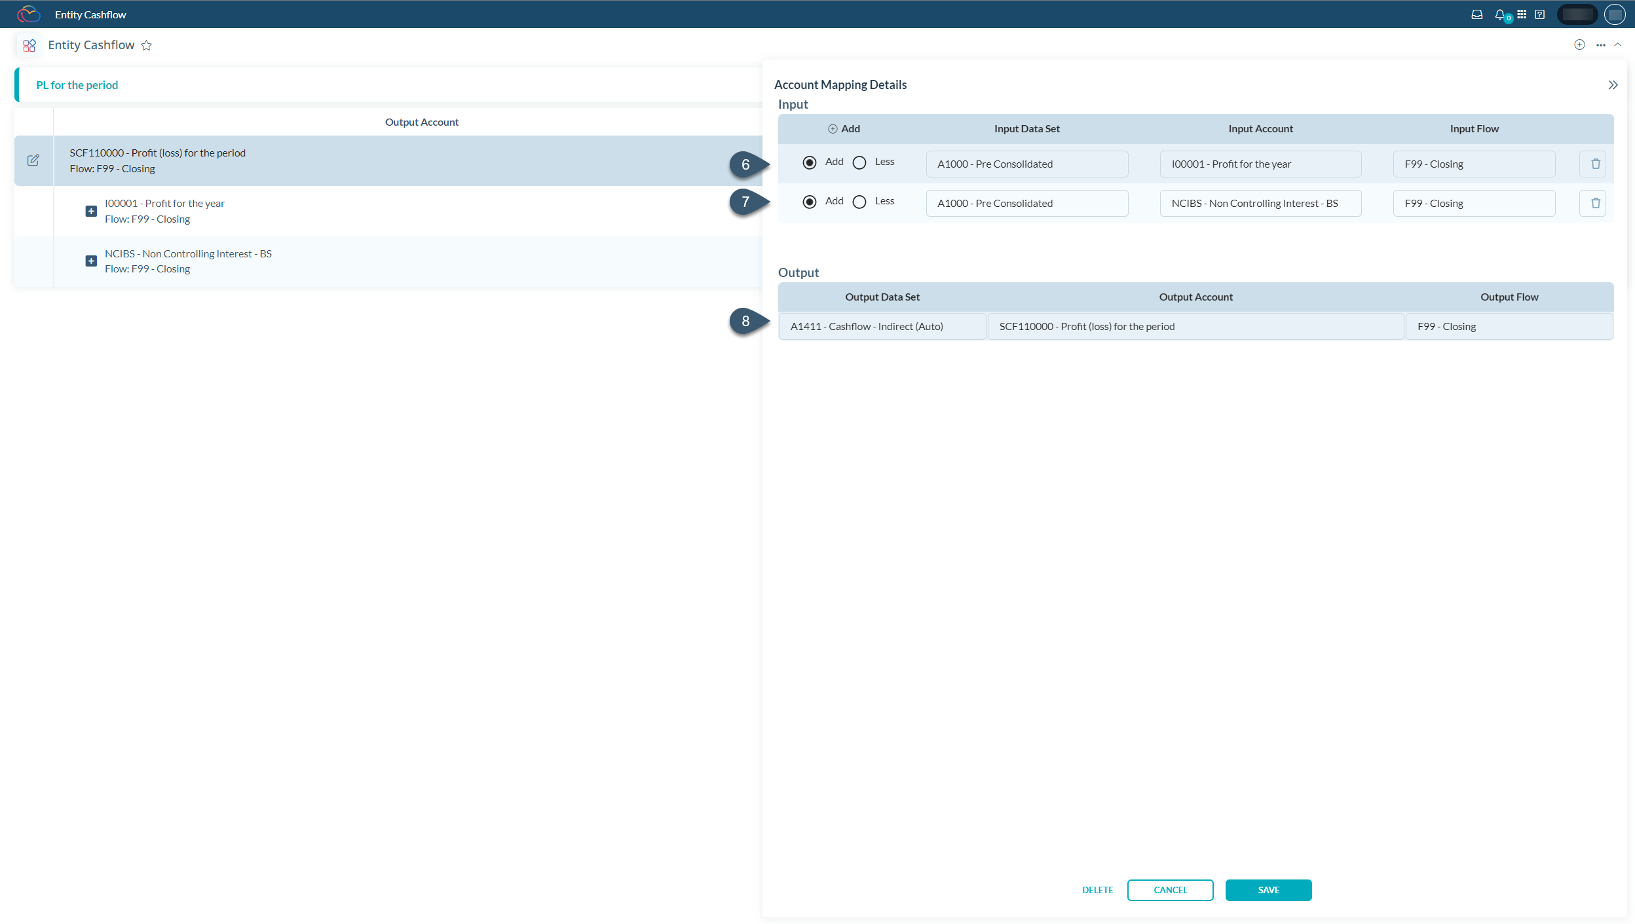This screenshot has height=924, width=1635.
Task: Click the edit pencil icon next to SCF110000
Action: point(33,160)
